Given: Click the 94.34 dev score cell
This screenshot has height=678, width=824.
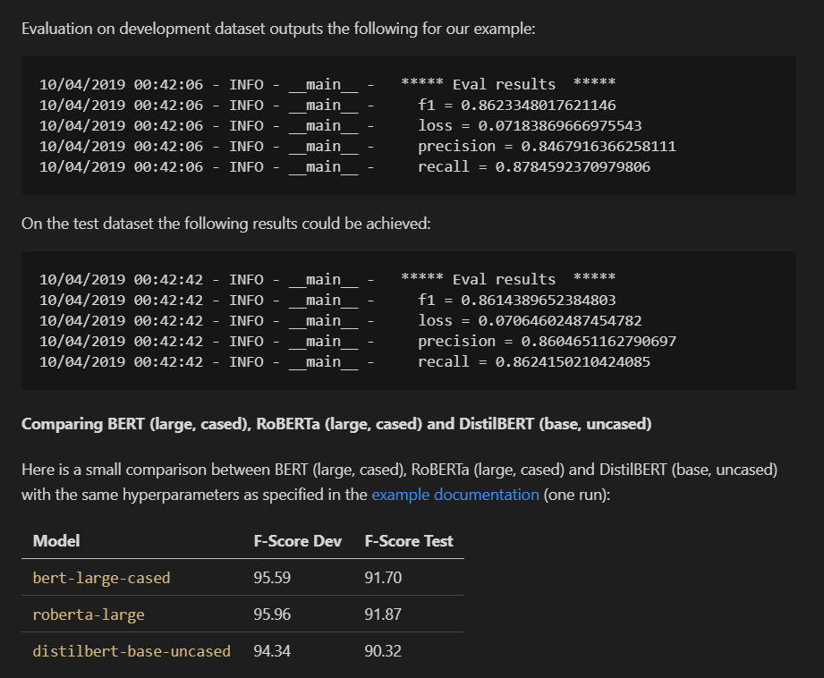Looking at the screenshot, I should click(272, 651).
